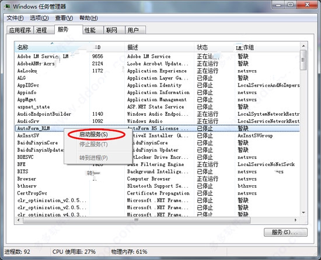The image size is (321, 260).
Task: Select the BFE service row
Action: [x=157, y=164]
